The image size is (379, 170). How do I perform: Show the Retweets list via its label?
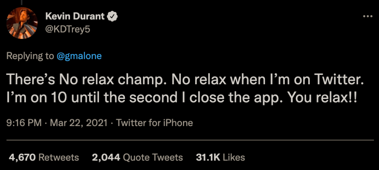click(59, 157)
